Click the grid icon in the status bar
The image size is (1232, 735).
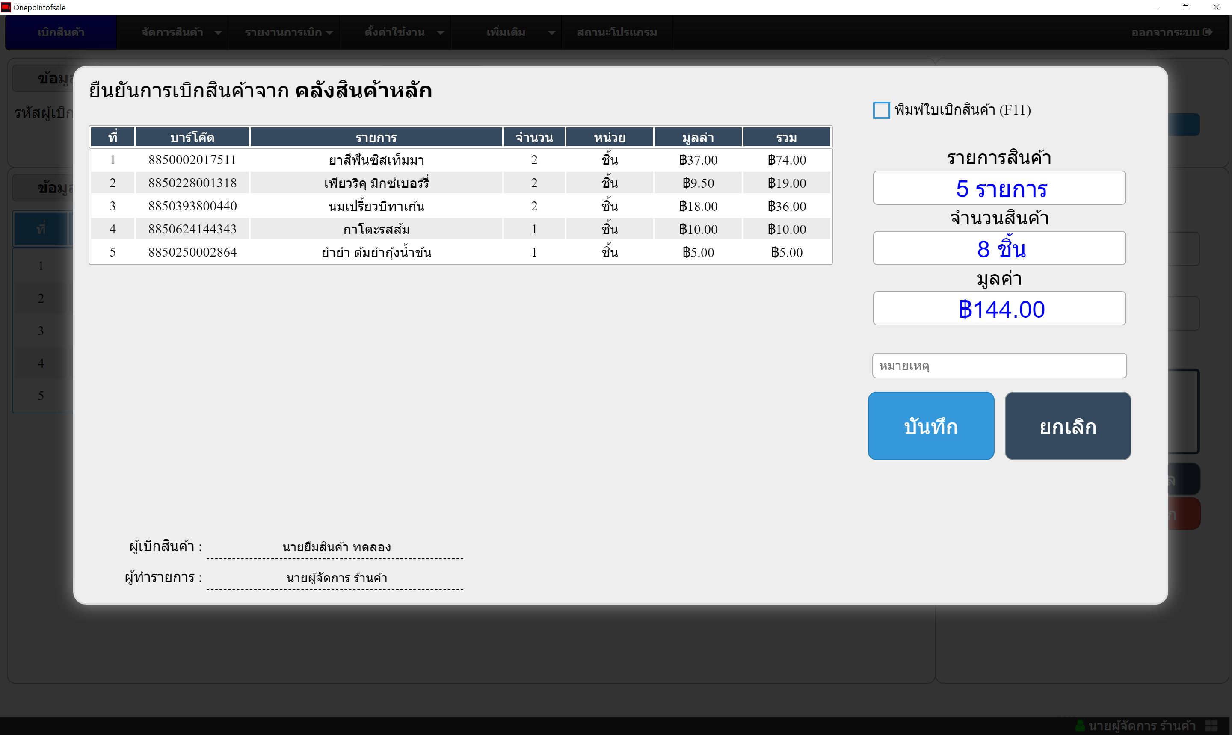1211,726
